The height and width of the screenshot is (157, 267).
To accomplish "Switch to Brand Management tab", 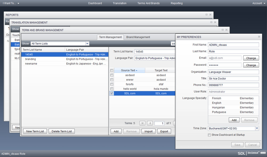I will click(x=138, y=37).
